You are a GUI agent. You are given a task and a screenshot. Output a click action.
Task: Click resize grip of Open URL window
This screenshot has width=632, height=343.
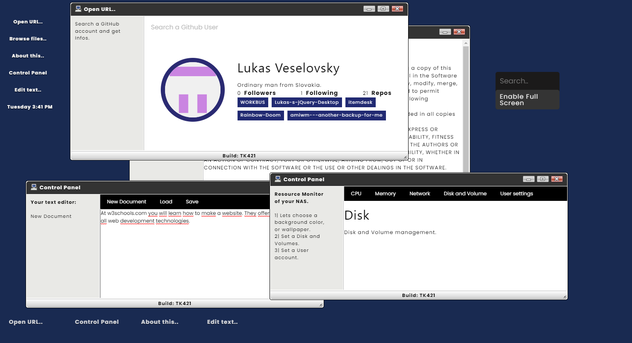(405, 157)
